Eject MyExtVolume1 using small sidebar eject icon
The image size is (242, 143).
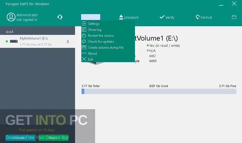pos(68,41)
